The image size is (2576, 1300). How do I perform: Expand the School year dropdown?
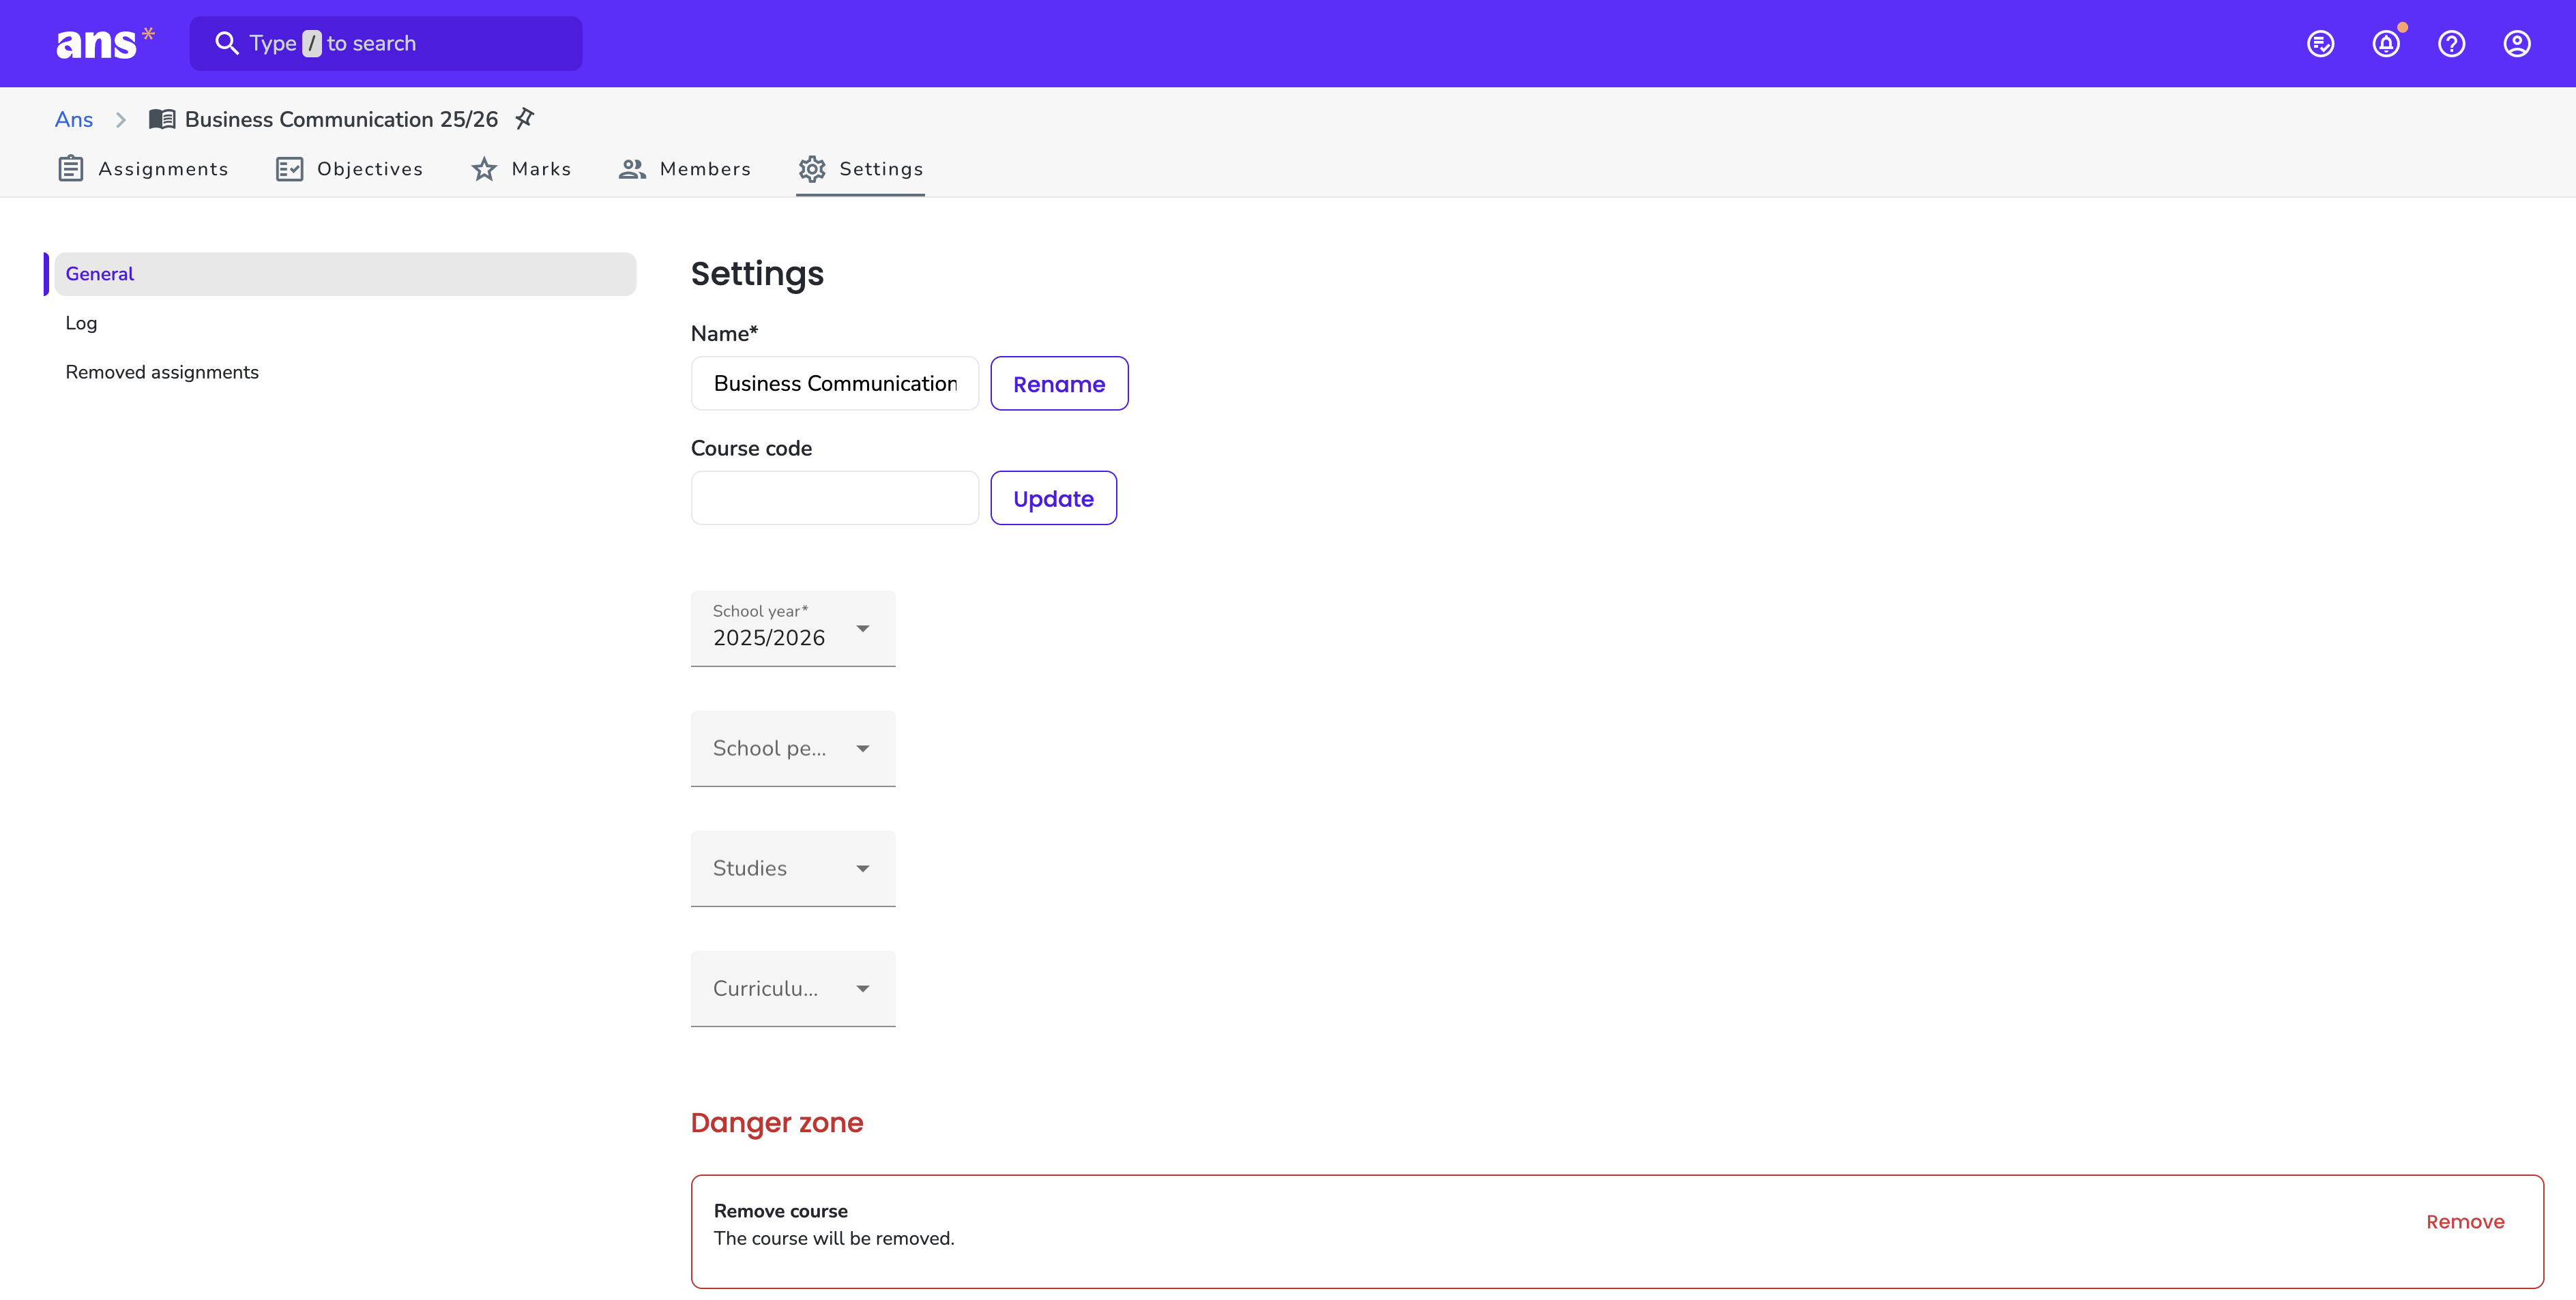tap(793, 628)
